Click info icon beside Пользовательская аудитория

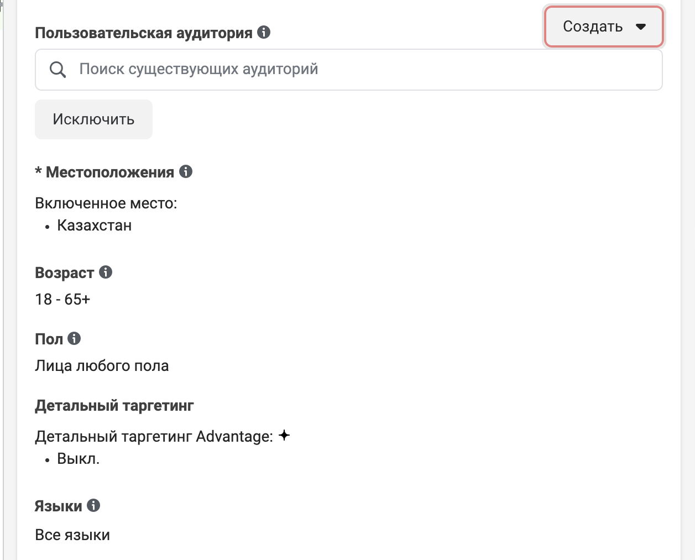(x=264, y=32)
